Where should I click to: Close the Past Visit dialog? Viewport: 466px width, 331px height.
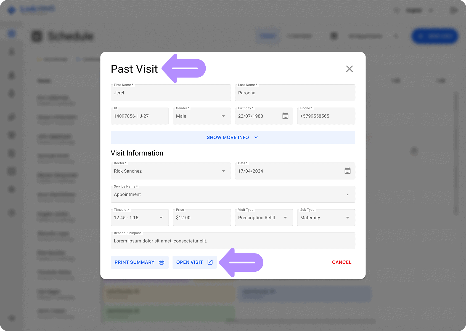coord(349,69)
